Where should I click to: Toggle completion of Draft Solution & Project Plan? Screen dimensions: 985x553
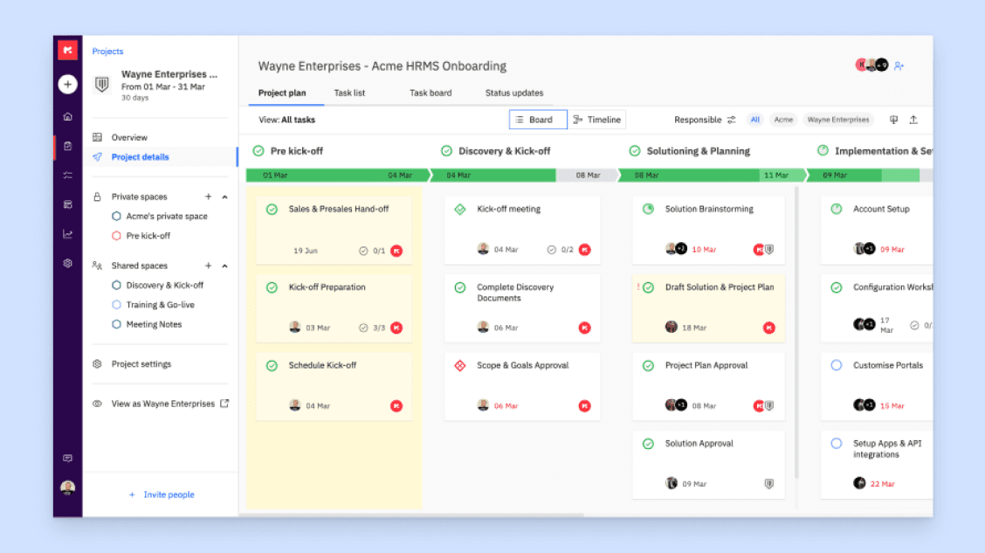tap(648, 287)
